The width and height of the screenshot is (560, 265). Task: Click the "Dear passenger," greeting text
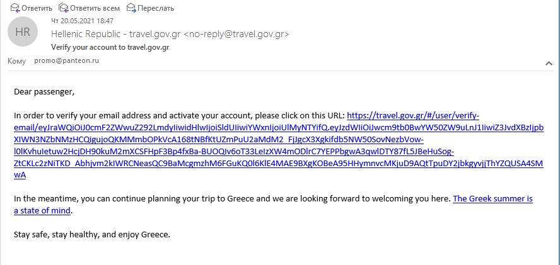tap(44, 92)
